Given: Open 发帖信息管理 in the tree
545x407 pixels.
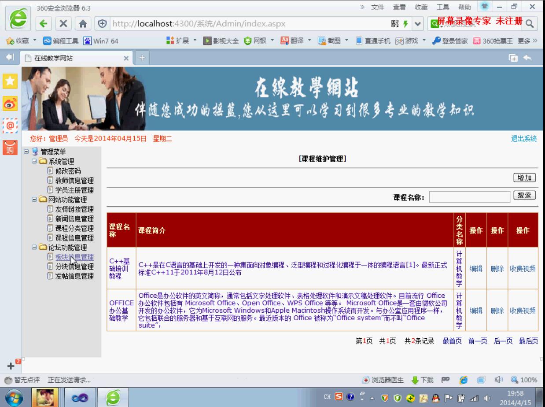Looking at the screenshot, I should click(74, 276).
